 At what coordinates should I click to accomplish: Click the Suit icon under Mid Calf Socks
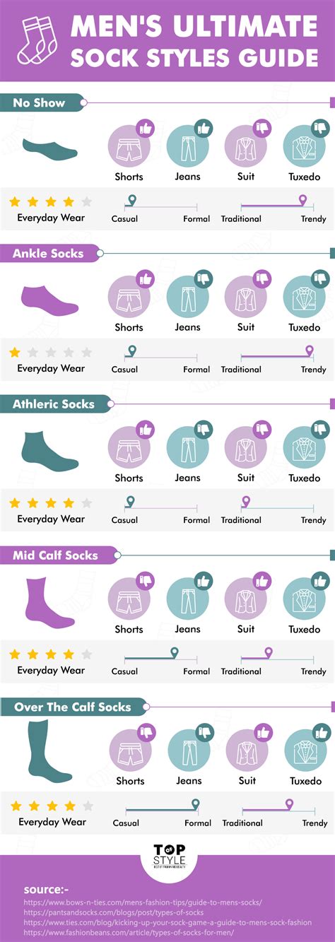click(x=246, y=599)
